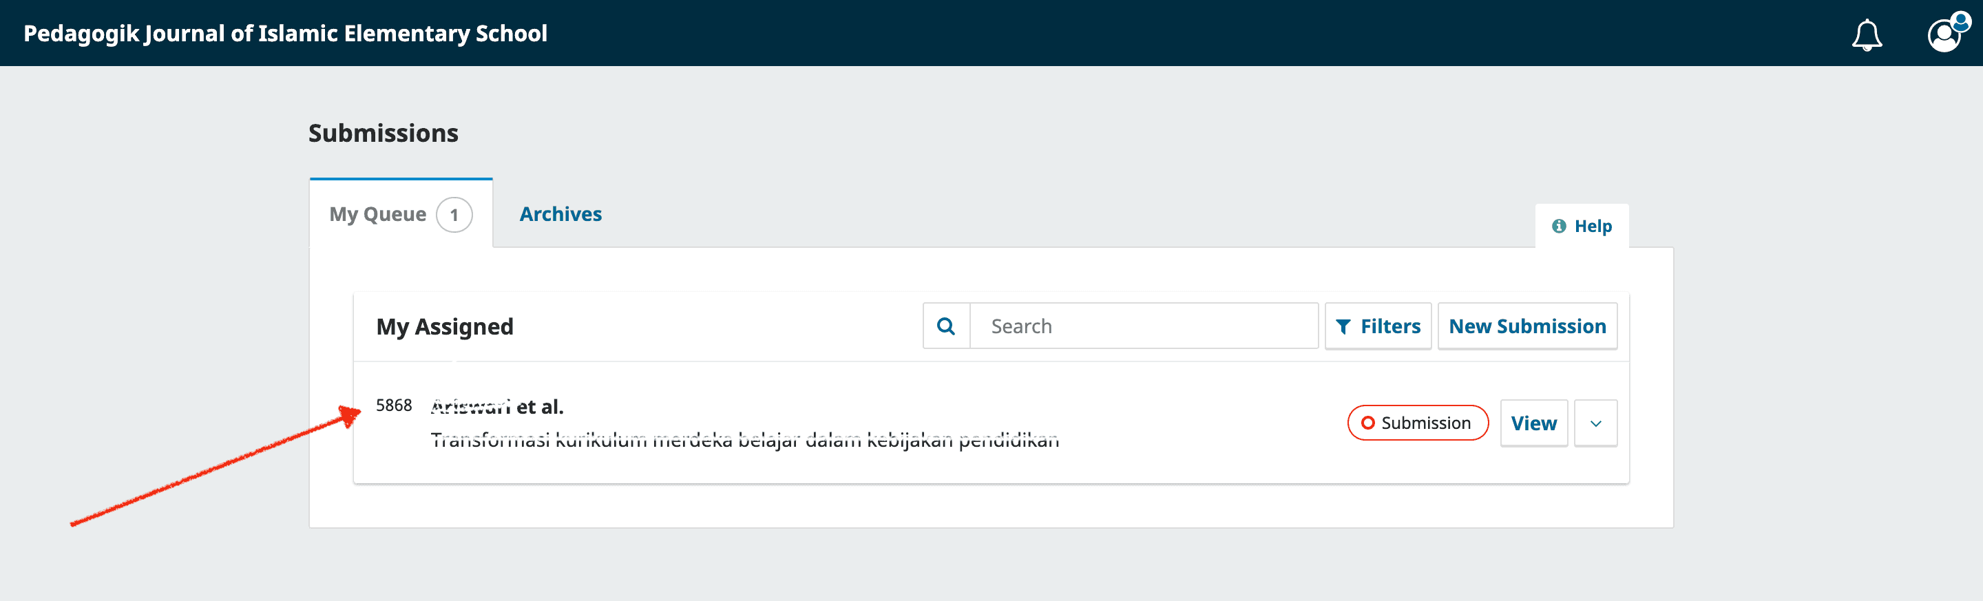
Task: Switch to the Archives tab
Action: (560, 214)
